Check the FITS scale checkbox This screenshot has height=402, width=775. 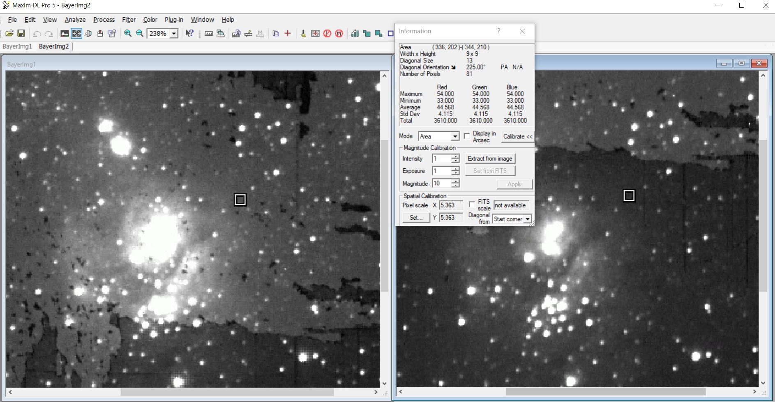[x=472, y=204]
